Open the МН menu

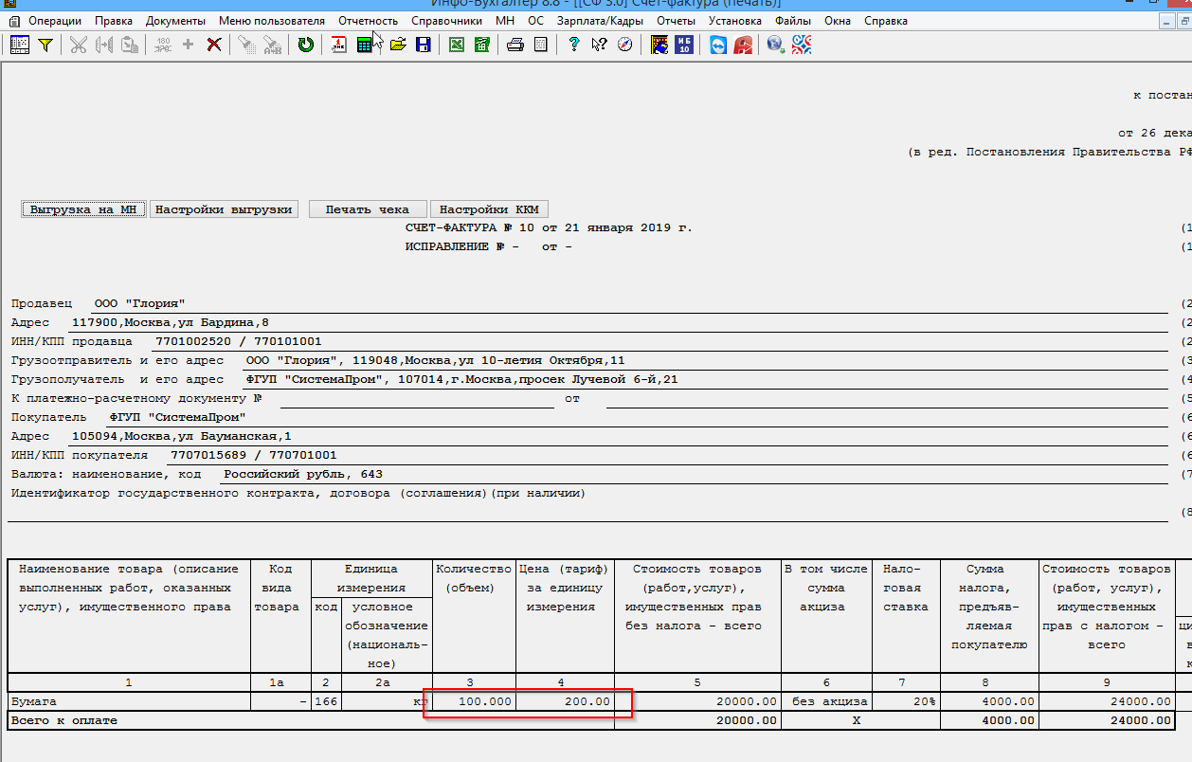pos(505,21)
